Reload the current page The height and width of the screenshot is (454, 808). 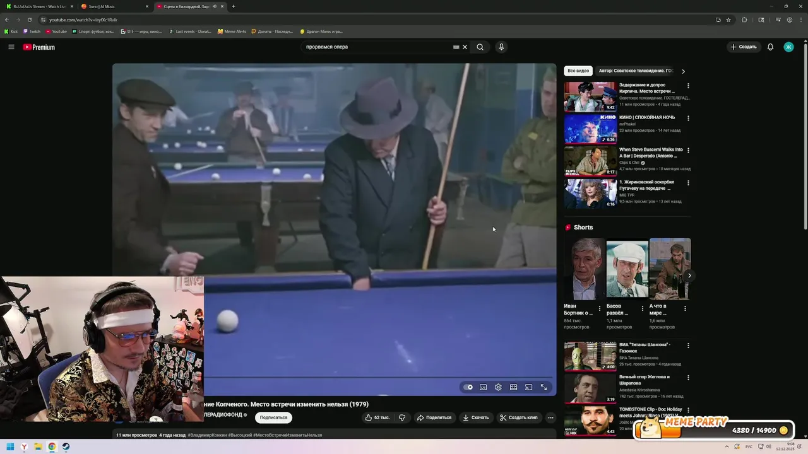tap(29, 20)
